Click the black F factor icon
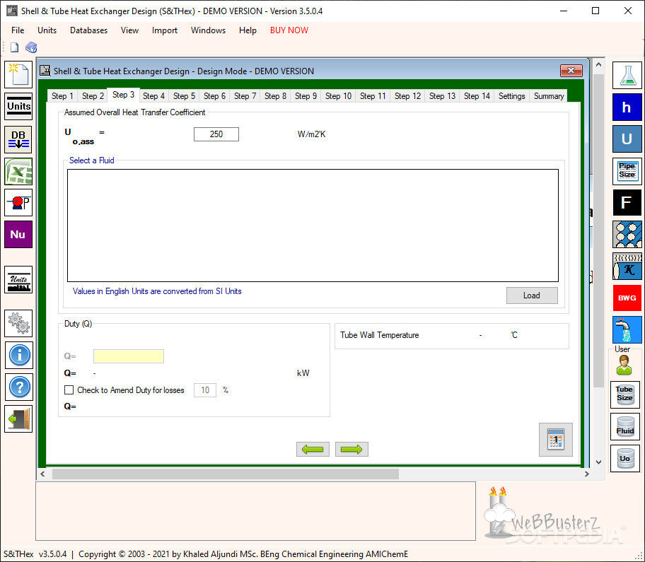 (627, 202)
